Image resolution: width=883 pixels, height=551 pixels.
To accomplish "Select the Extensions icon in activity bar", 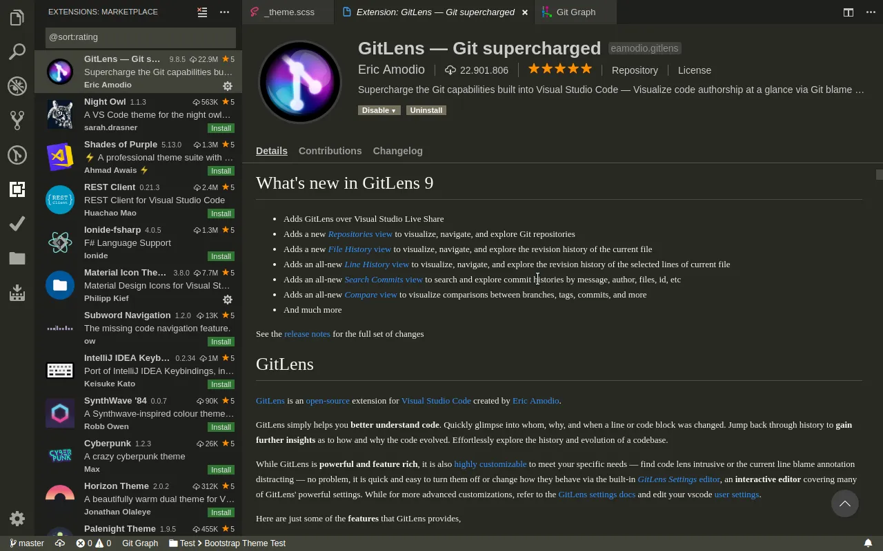I will point(17,189).
